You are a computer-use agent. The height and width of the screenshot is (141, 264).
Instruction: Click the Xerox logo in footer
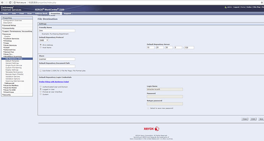(x=152, y=129)
